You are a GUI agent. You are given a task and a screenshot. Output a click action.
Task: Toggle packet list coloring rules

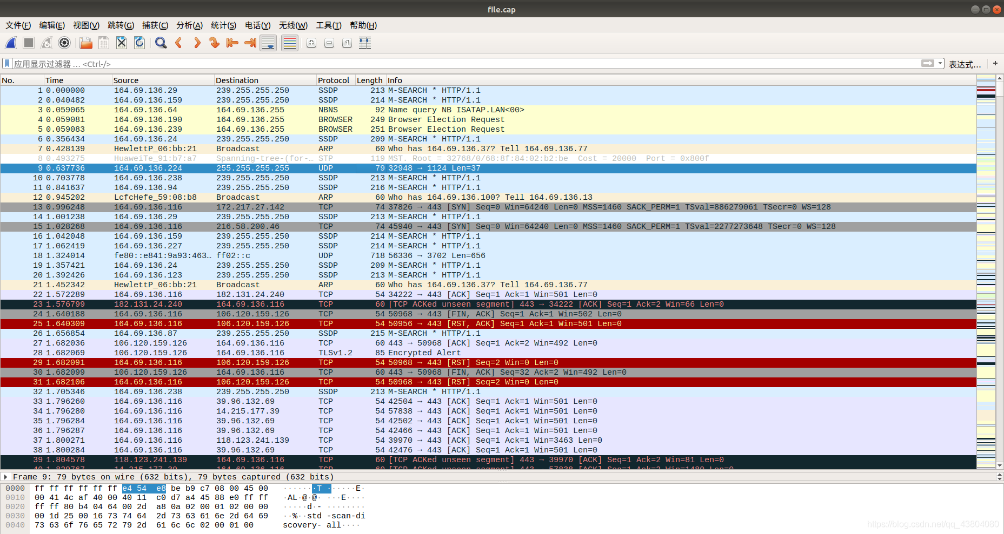click(x=290, y=43)
